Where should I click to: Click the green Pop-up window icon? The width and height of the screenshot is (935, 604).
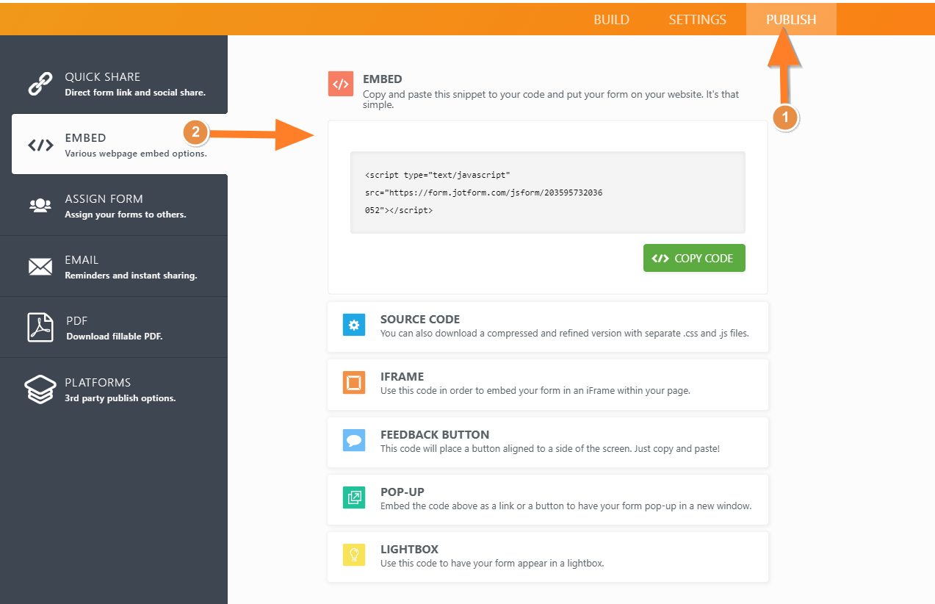tap(354, 497)
